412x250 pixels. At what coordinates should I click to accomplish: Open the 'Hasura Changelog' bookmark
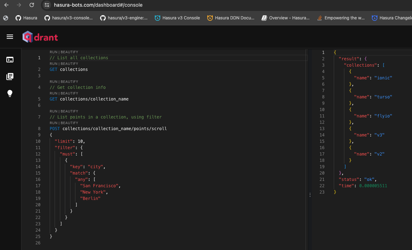coord(395,18)
